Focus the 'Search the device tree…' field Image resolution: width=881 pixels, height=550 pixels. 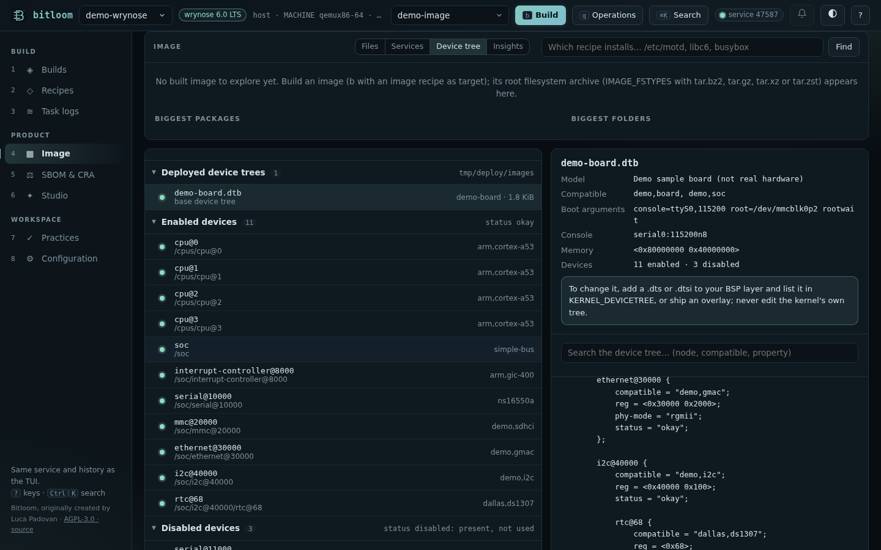pos(710,353)
